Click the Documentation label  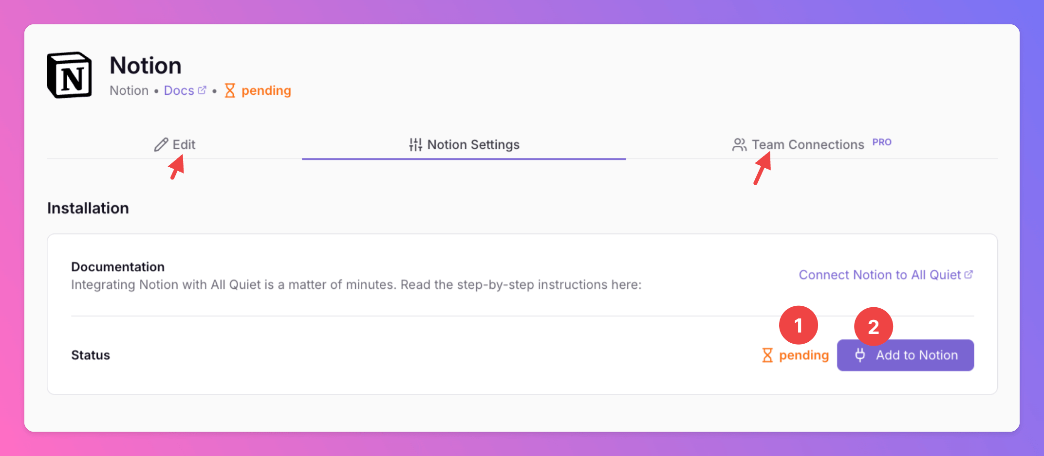(118, 267)
